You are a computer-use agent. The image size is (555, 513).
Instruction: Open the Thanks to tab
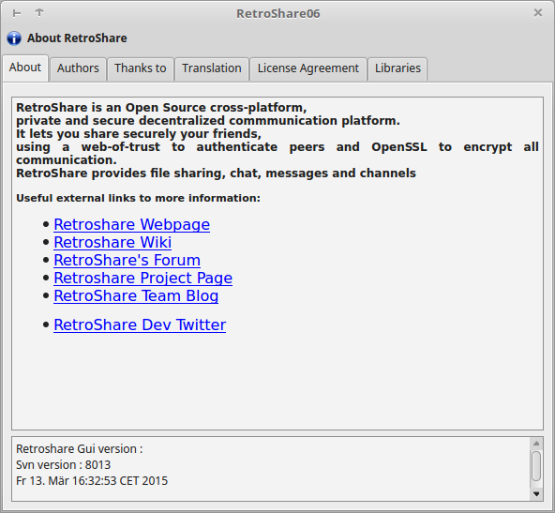pyautogui.click(x=141, y=68)
